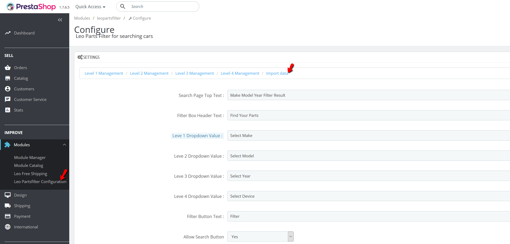Image resolution: width=510 pixels, height=244 pixels.
Task: Open the Quick Access dropdown
Action: [90, 7]
